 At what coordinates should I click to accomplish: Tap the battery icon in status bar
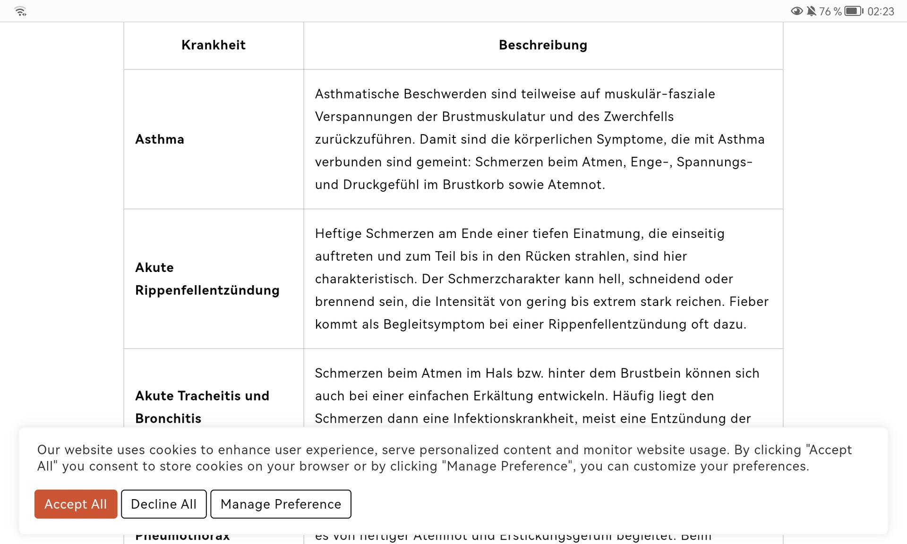click(854, 11)
